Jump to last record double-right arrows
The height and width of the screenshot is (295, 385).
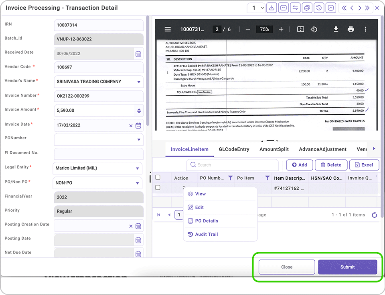point(367,8)
